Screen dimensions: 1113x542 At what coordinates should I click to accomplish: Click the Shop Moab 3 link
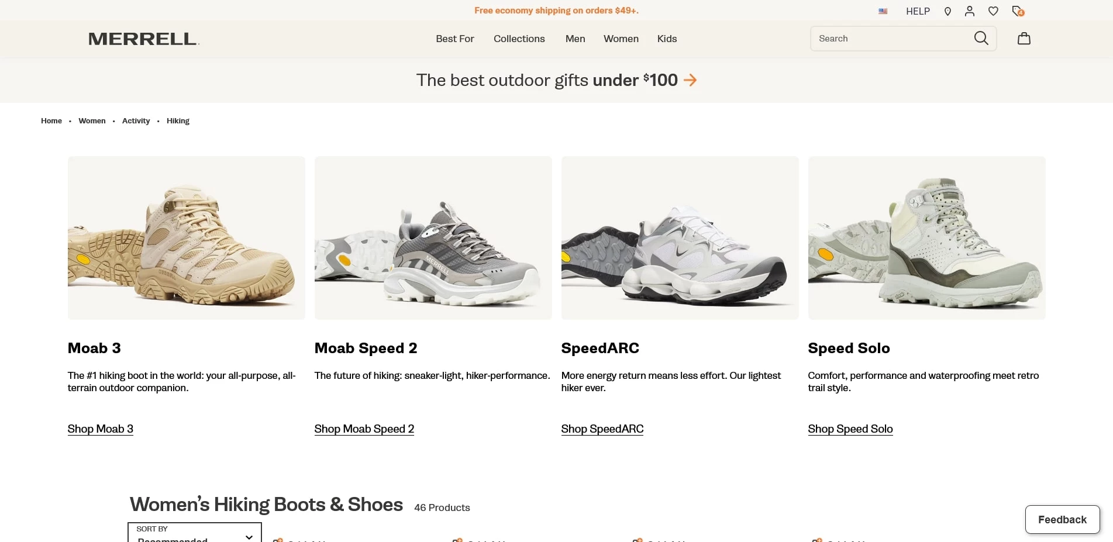[x=100, y=429]
